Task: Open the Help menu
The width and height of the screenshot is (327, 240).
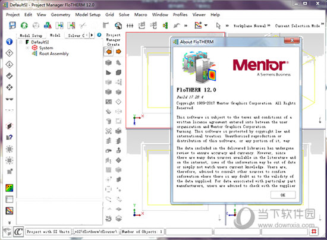Action: [215, 15]
